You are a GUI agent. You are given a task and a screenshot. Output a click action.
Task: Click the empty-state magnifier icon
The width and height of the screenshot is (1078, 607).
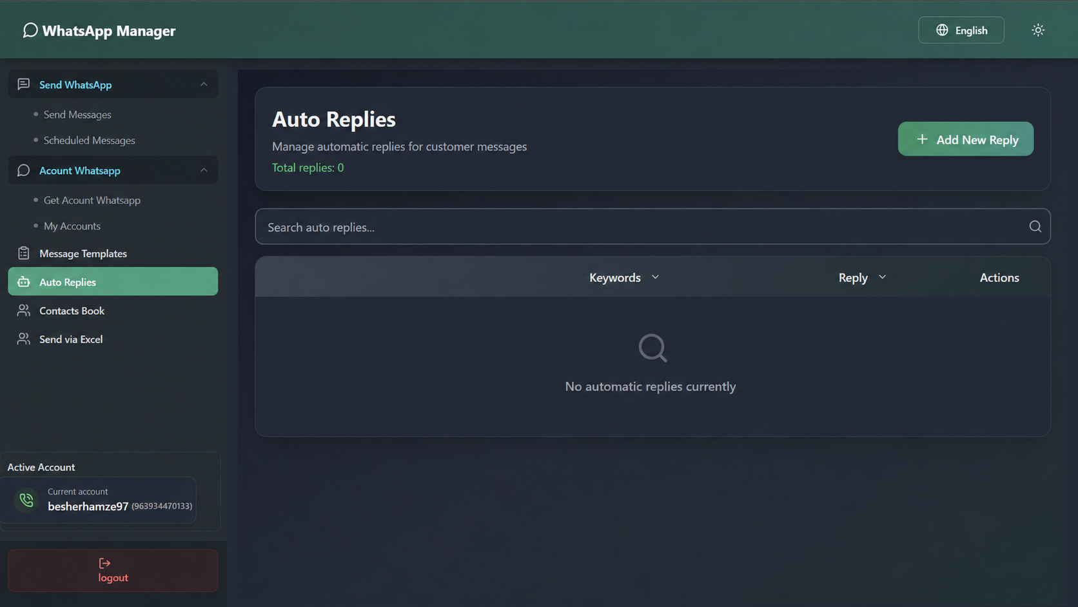click(x=652, y=348)
